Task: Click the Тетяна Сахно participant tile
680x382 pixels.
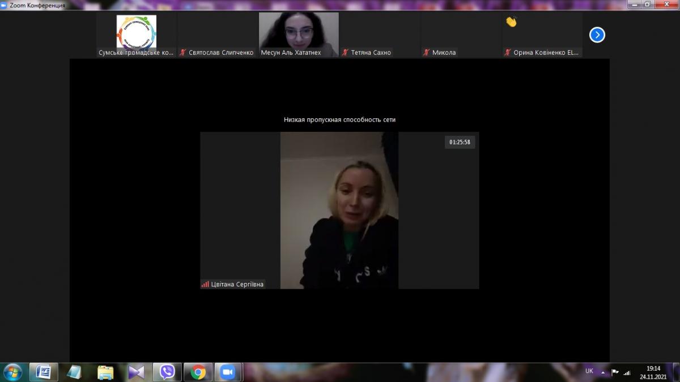Action: click(380, 35)
